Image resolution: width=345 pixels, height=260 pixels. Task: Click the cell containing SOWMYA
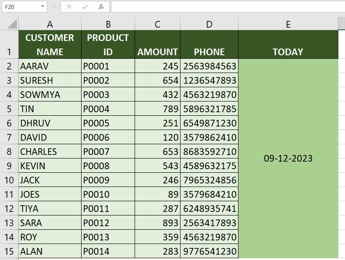[50, 94]
